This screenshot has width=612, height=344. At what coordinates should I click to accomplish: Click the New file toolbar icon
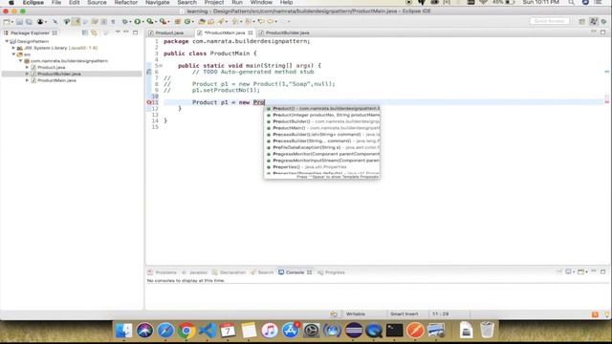click(x=7, y=22)
